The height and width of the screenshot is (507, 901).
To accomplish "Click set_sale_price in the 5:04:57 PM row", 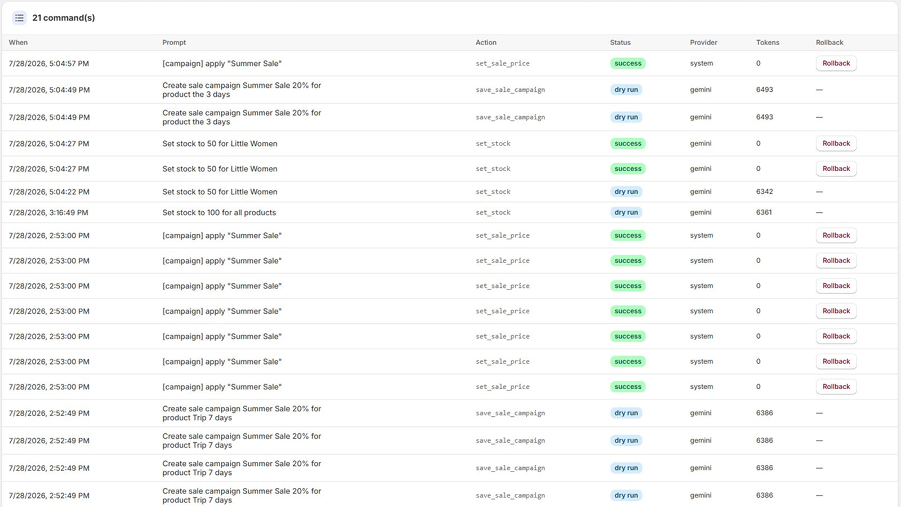I will tap(502, 64).
